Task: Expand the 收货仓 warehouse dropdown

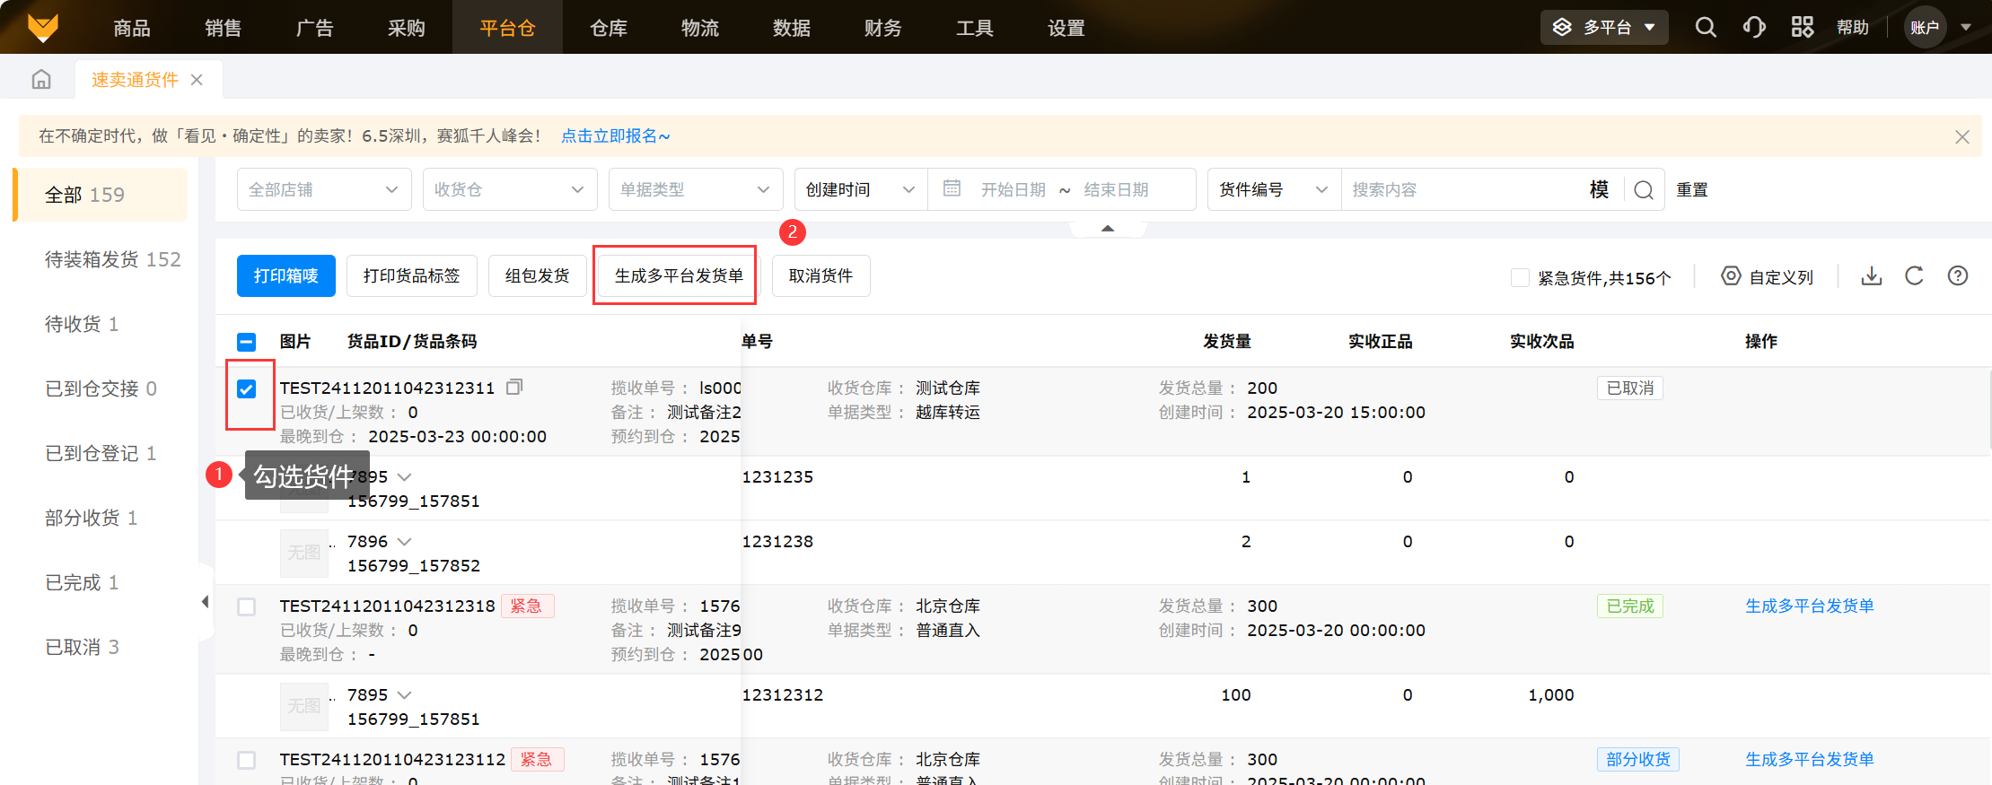Action: pyautogui.click(x=509, y=190)
